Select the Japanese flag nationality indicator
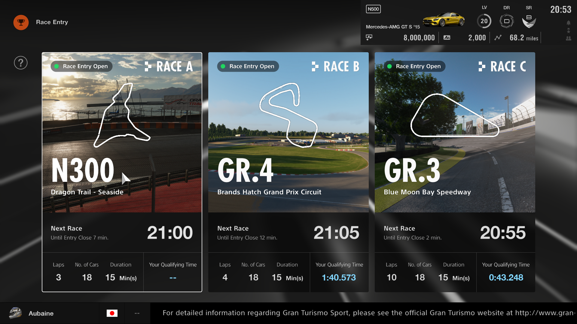Image resolution: width=577 pixels, height=324 pixels. pyautogui.click(x=112, y=313)
